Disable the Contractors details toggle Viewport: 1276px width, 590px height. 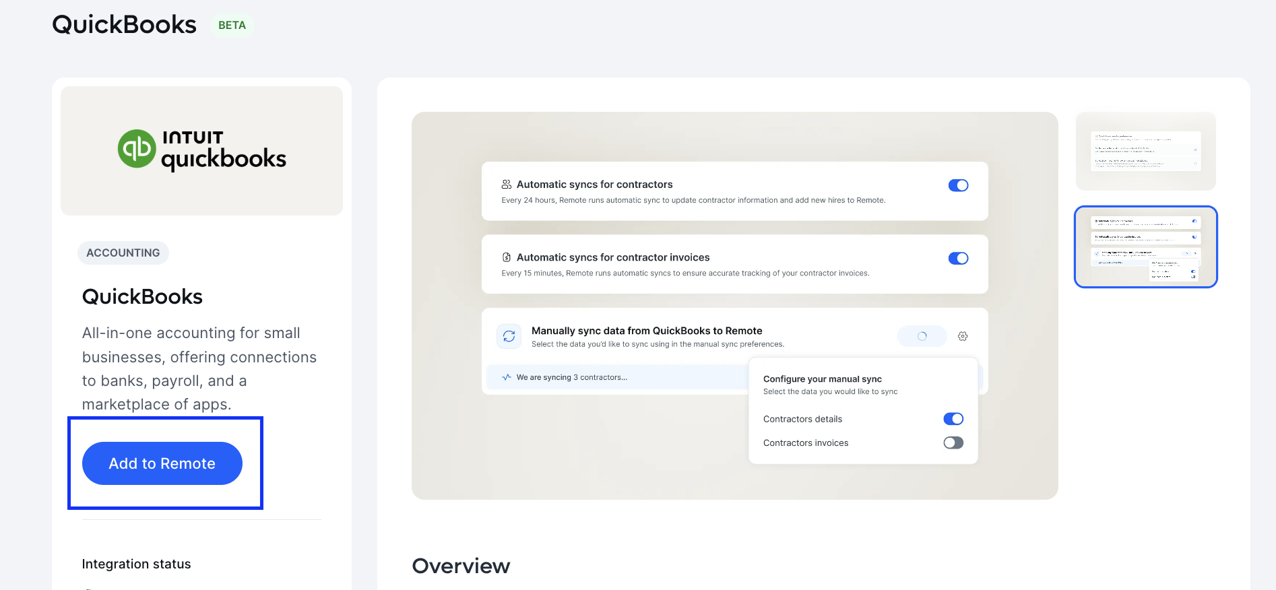pyautogui.click(x=953, y=419)
